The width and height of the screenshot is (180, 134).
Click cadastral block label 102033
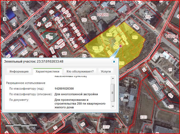coord(103,14)
